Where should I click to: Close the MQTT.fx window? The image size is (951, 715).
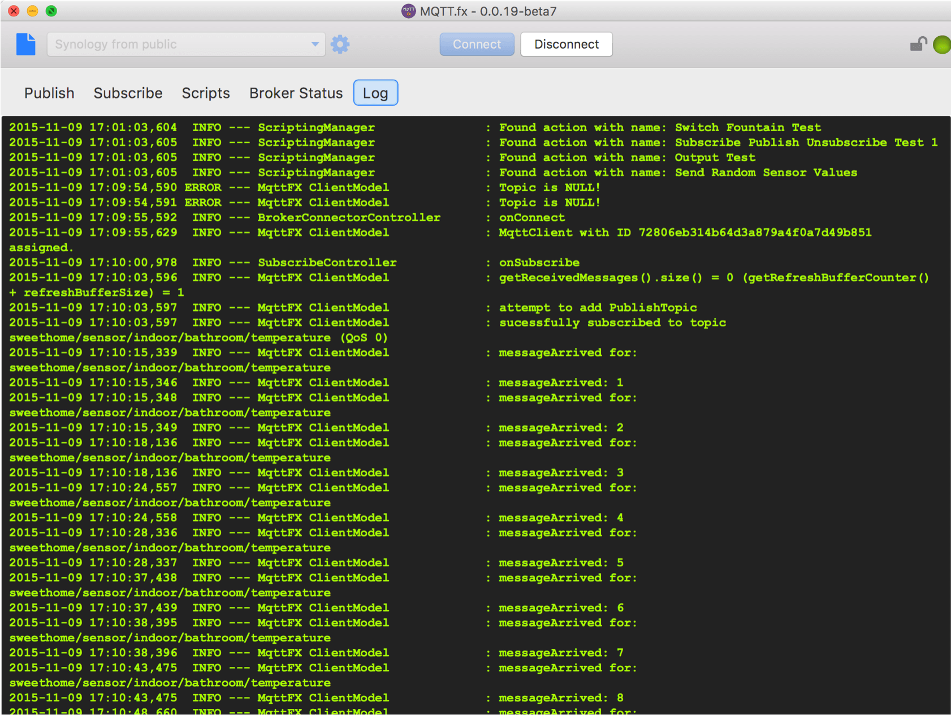[x=14, y=11]
